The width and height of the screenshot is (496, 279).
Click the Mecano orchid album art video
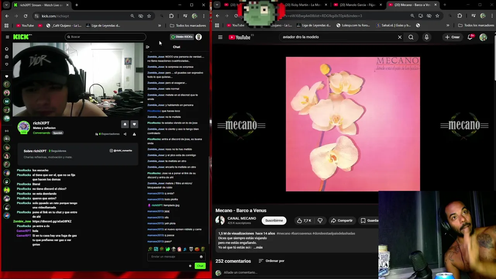pyautogui.click(x=353, y=124)
